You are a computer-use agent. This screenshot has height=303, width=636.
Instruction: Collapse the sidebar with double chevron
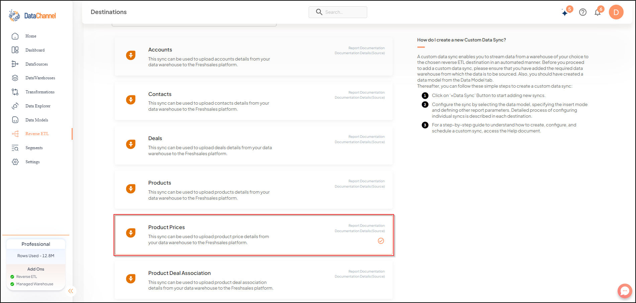coord(71,291)
